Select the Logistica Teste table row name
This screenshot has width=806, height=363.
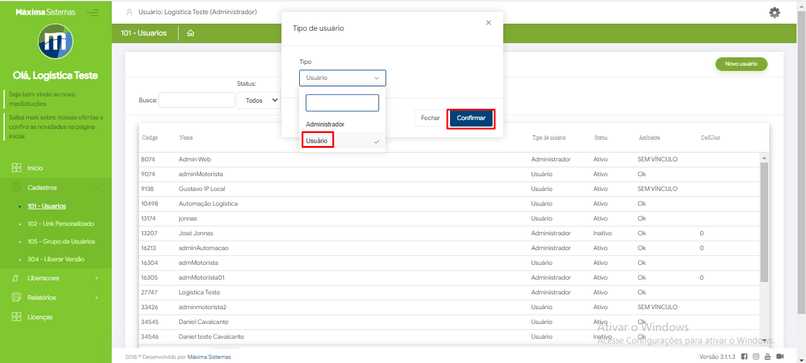point(199,293)
